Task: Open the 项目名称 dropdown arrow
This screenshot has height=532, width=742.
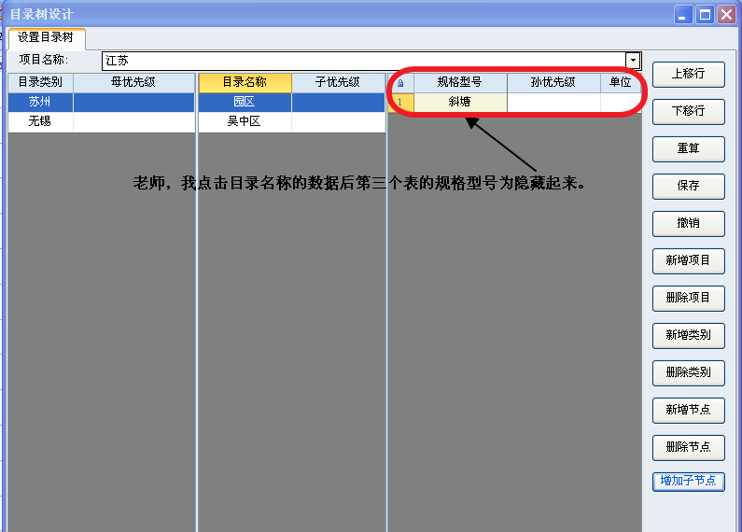Action: coord(633,61)
